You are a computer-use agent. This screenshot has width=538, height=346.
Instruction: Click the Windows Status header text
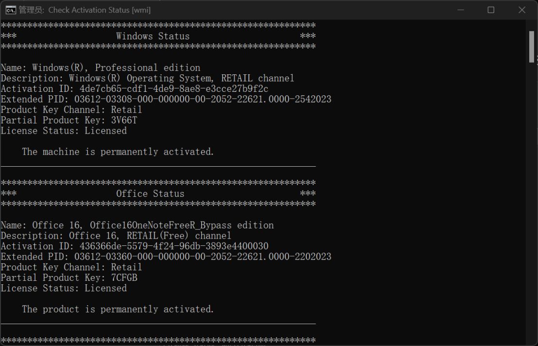click(153, 36)
